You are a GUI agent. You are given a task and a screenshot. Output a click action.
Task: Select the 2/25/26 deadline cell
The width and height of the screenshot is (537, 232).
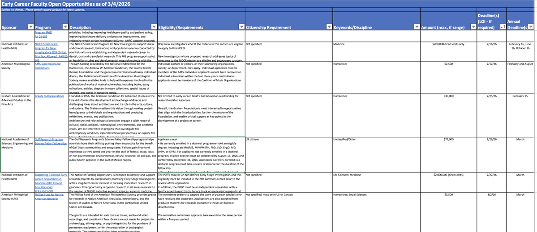[x=491, y=115]
